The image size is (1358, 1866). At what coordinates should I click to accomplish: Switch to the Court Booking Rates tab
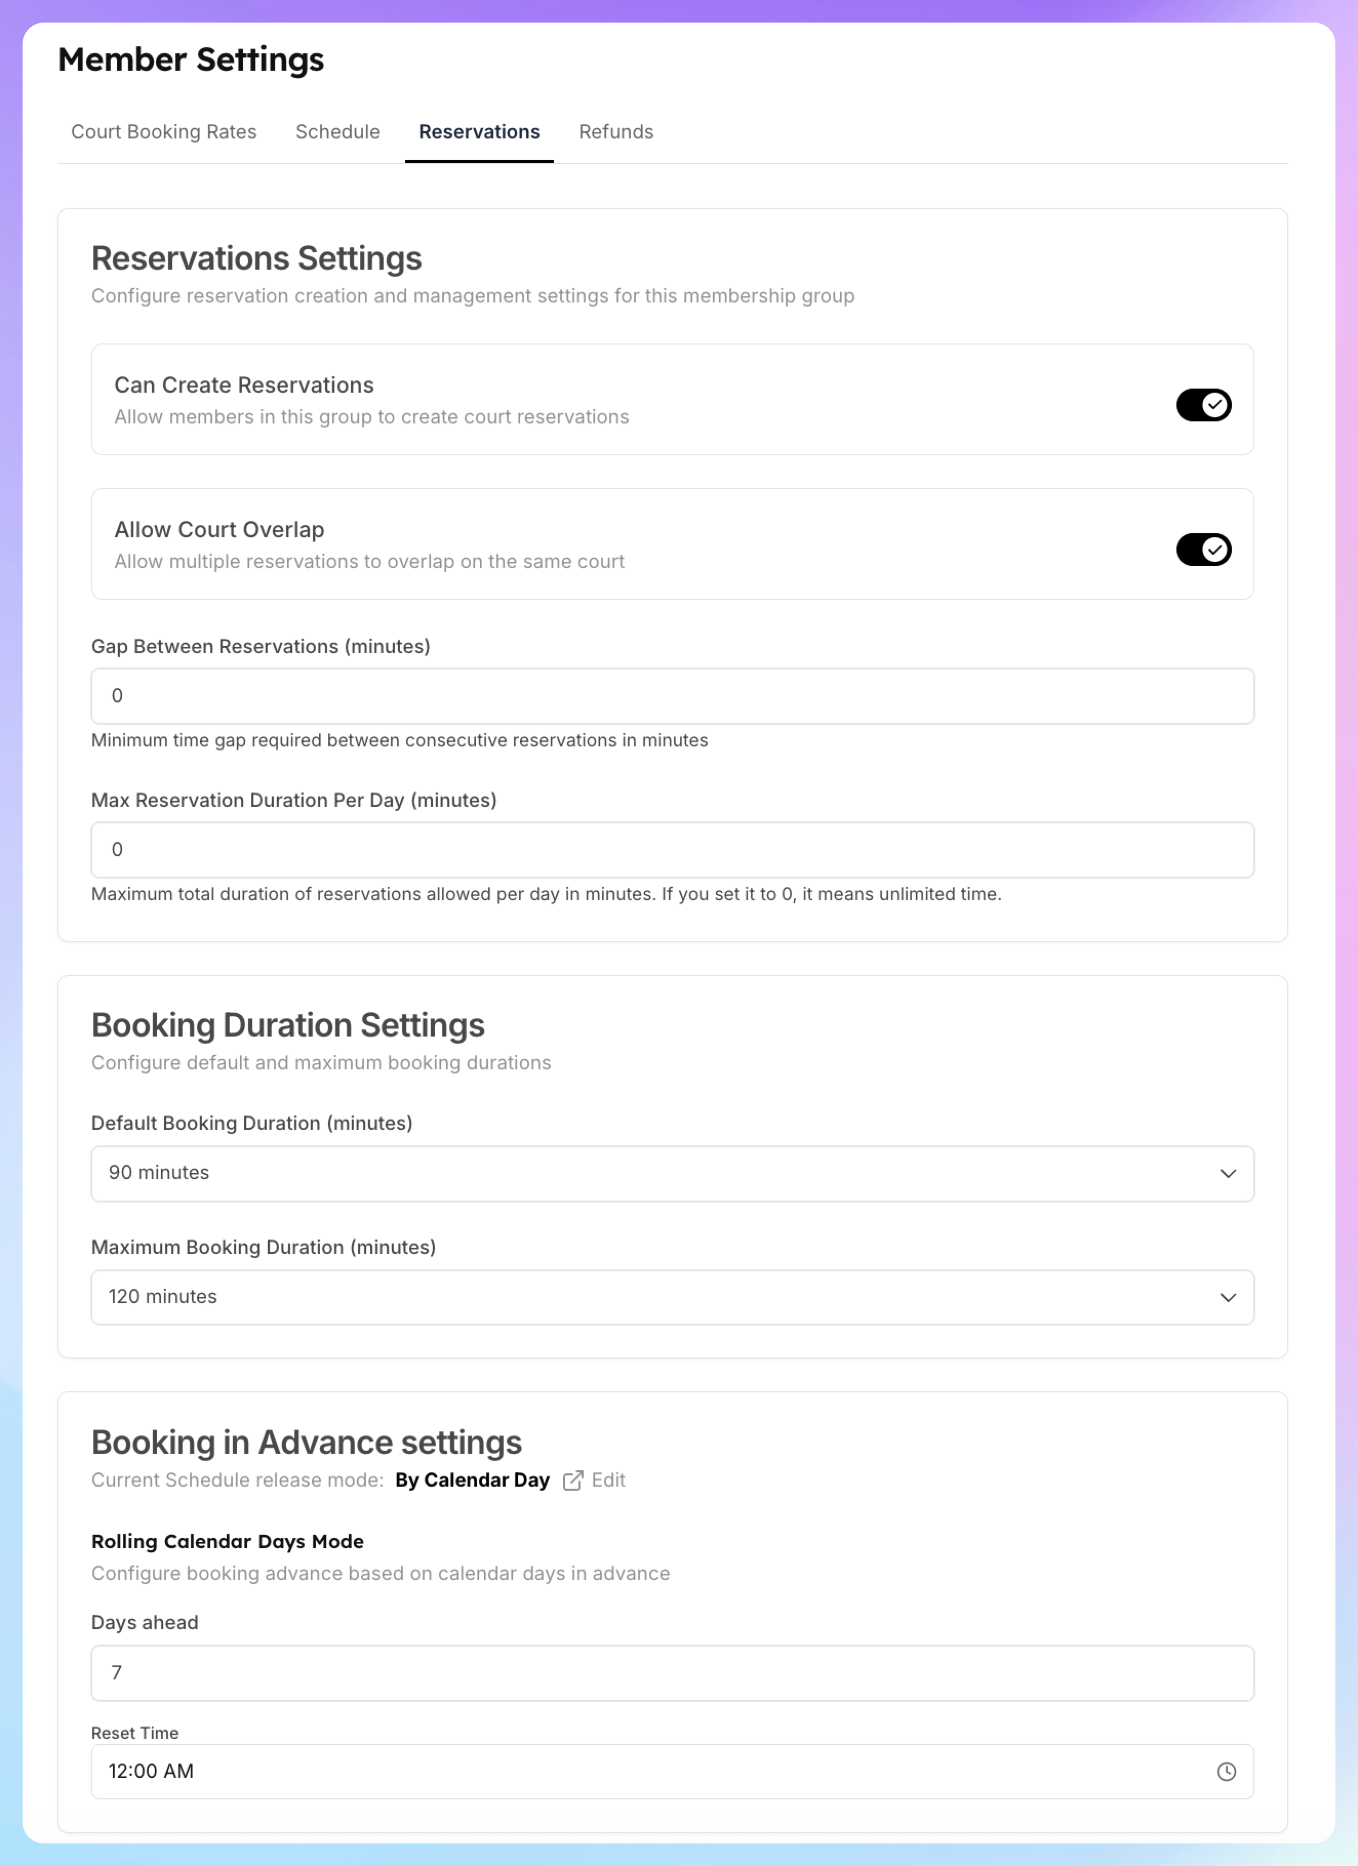point(164,132)
